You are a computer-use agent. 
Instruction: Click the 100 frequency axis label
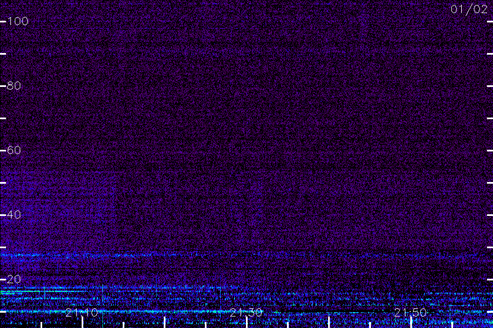18,21
